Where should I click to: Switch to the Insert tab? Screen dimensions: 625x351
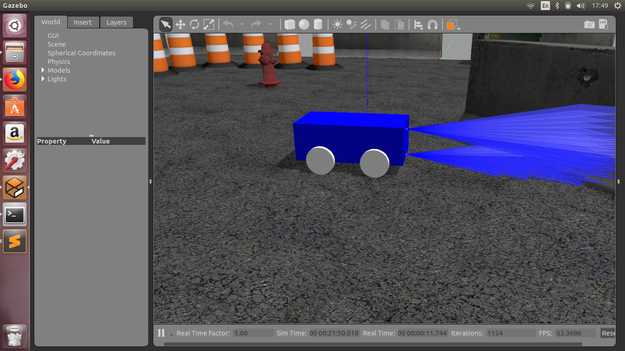(83, 22)
